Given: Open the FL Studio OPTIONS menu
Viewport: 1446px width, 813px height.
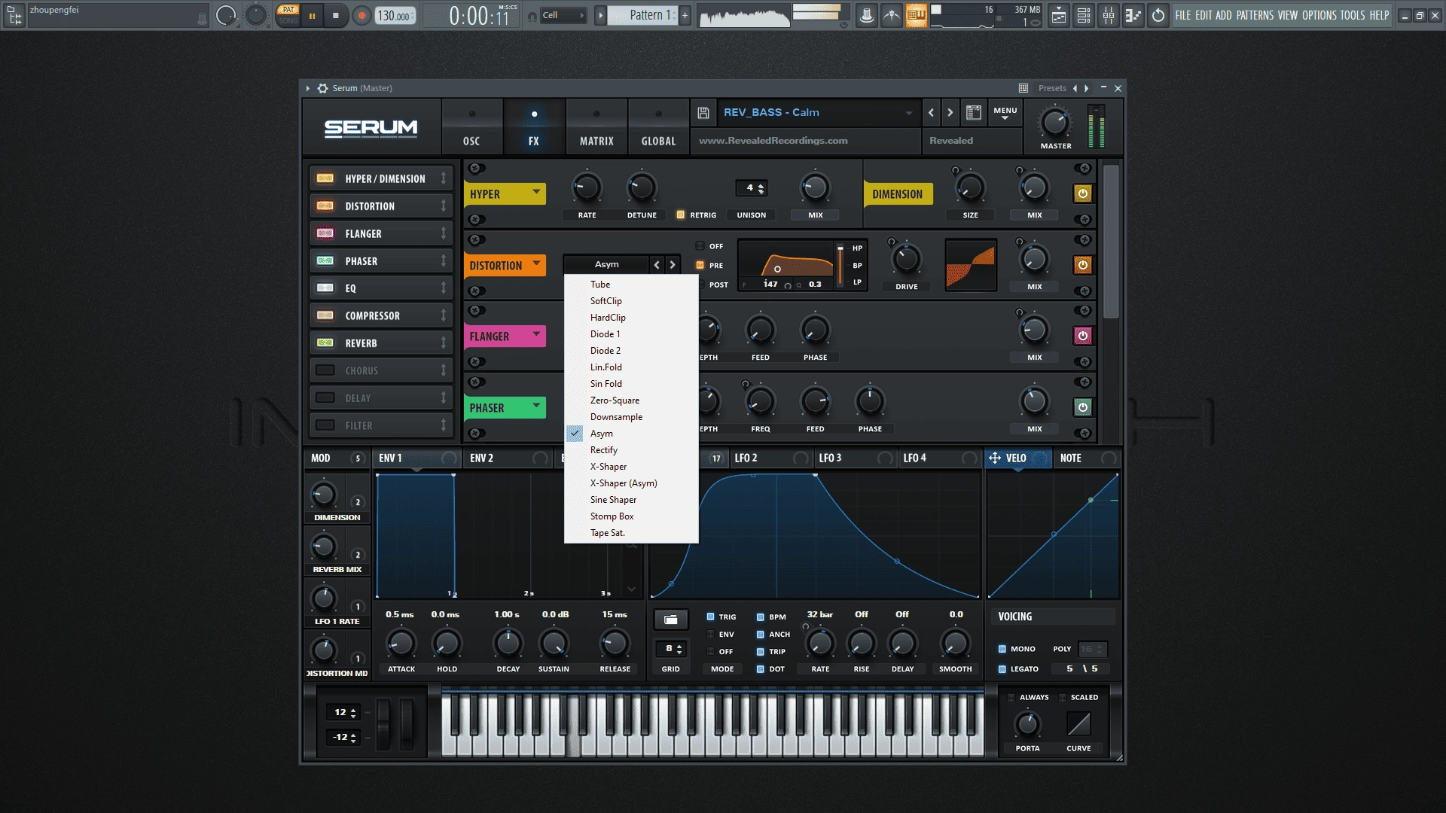Looking at the screenshot, I should [x=1319, y=15].
